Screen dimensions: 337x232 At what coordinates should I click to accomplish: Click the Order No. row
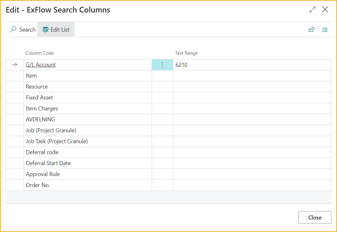38,185
